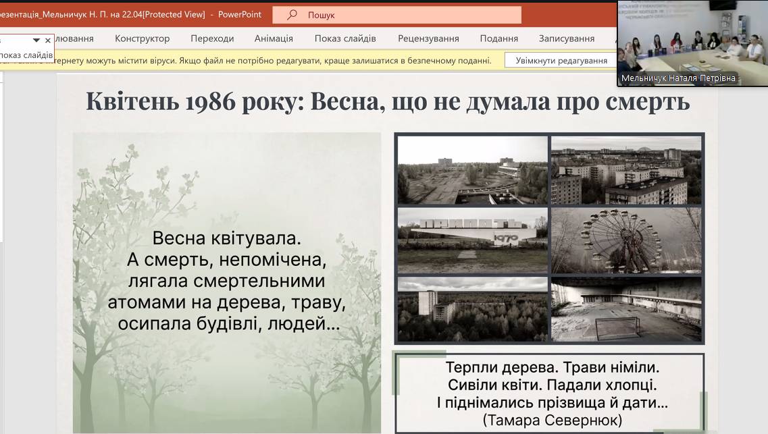Screen dimensions: 768x434
Task: Click the slide title Квітень 1986 року
Action: (x=387, y=101)
